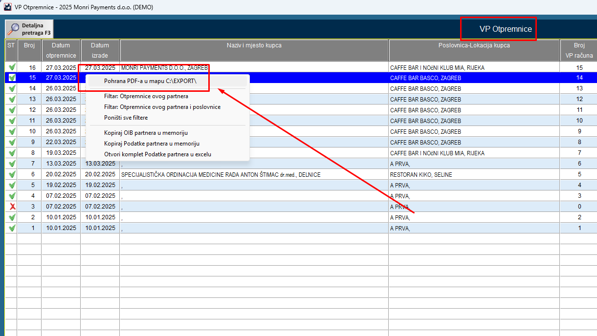Click shipment date 22.03.2025 in row 9
The height and width of the screenshot is (336, 597).
click(x=61, y=142)
